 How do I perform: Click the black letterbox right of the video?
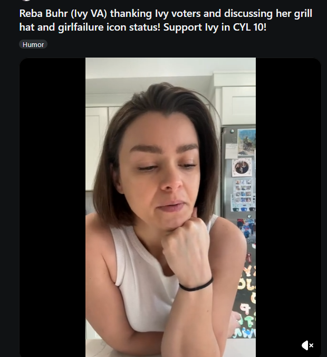pyautogui.click(x=288, y=200)
